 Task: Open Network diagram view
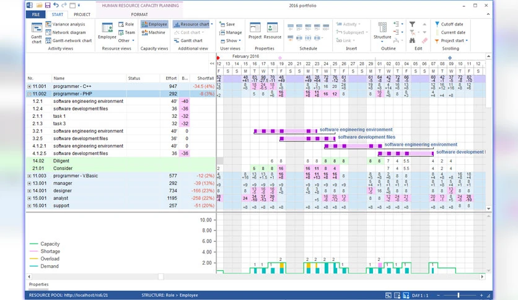pyautogui.click(x=66, y=32)
